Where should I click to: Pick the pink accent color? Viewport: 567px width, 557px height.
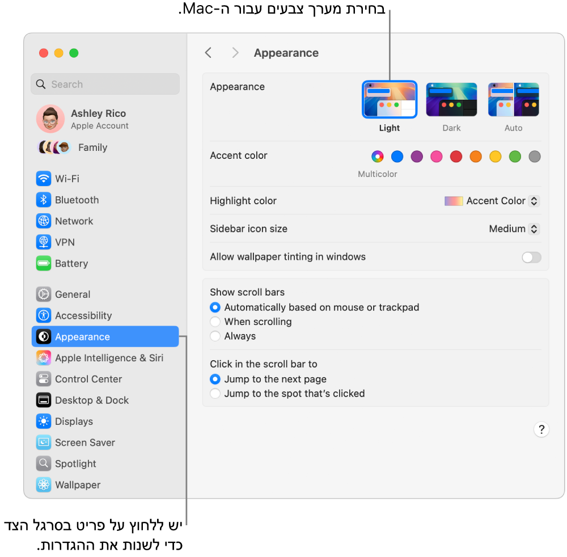coord(436,157)
